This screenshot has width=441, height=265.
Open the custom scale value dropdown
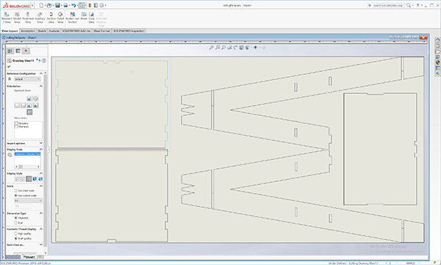tap(28, 200)
